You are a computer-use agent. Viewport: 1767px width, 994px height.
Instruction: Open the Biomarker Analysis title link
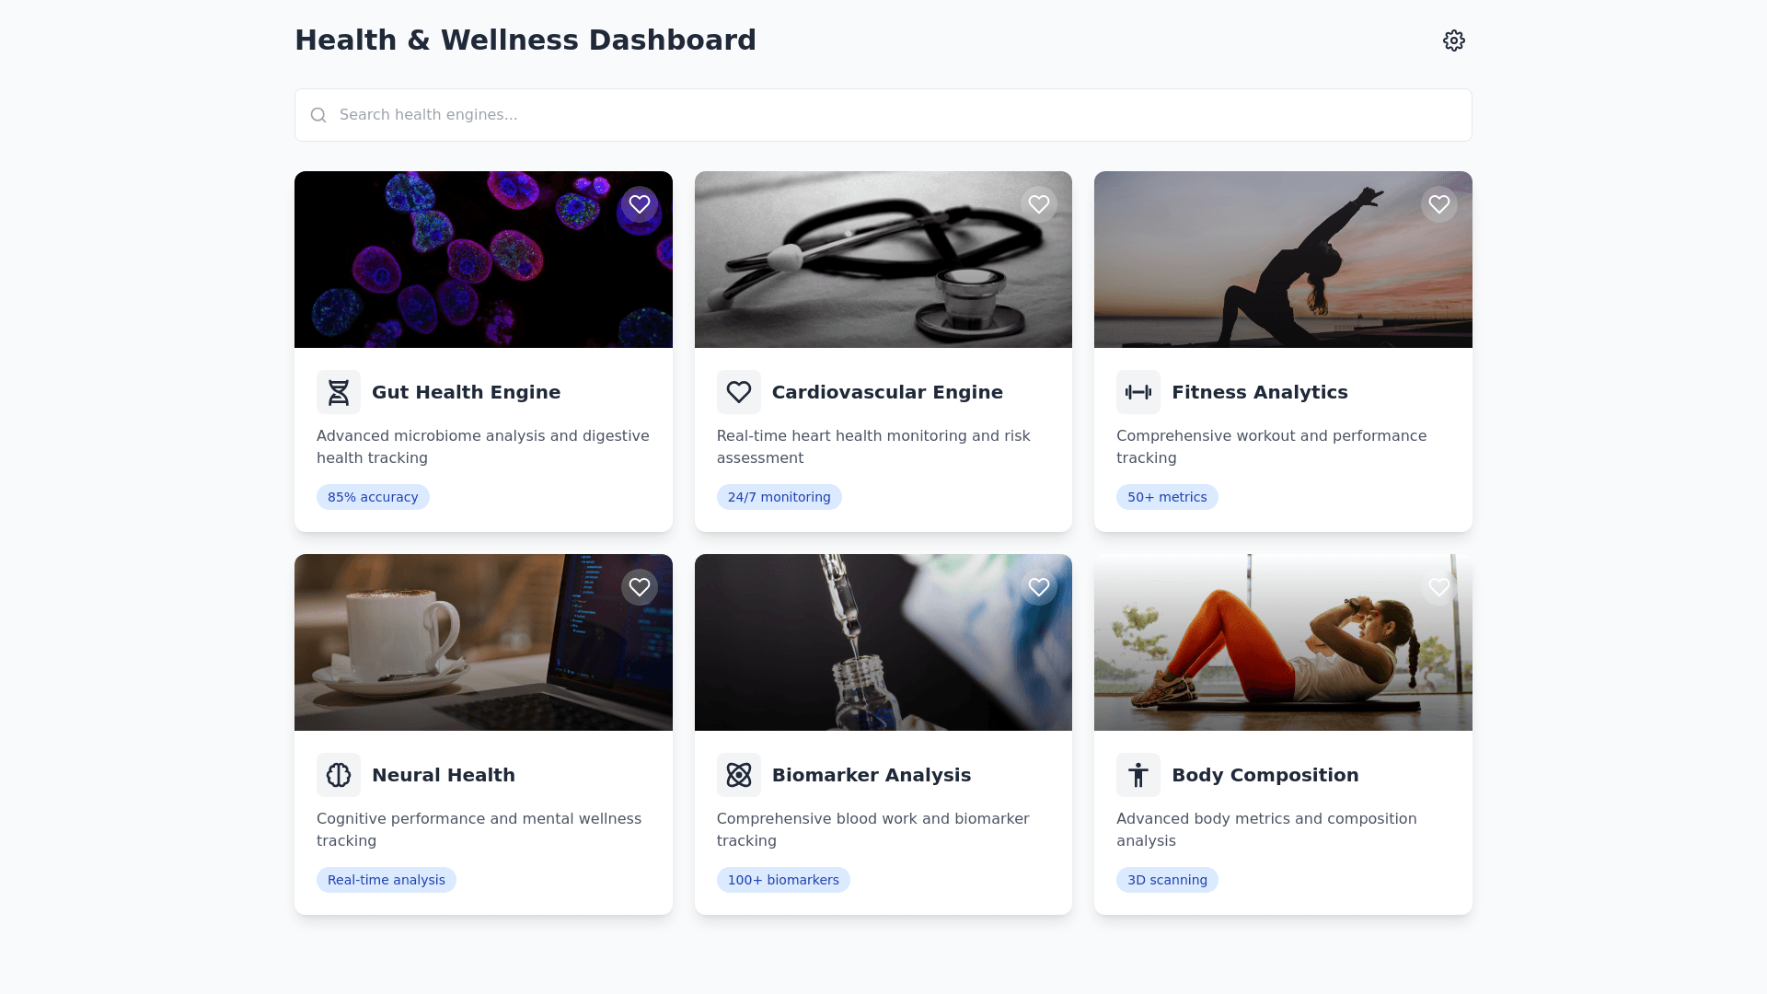(871, 775)
